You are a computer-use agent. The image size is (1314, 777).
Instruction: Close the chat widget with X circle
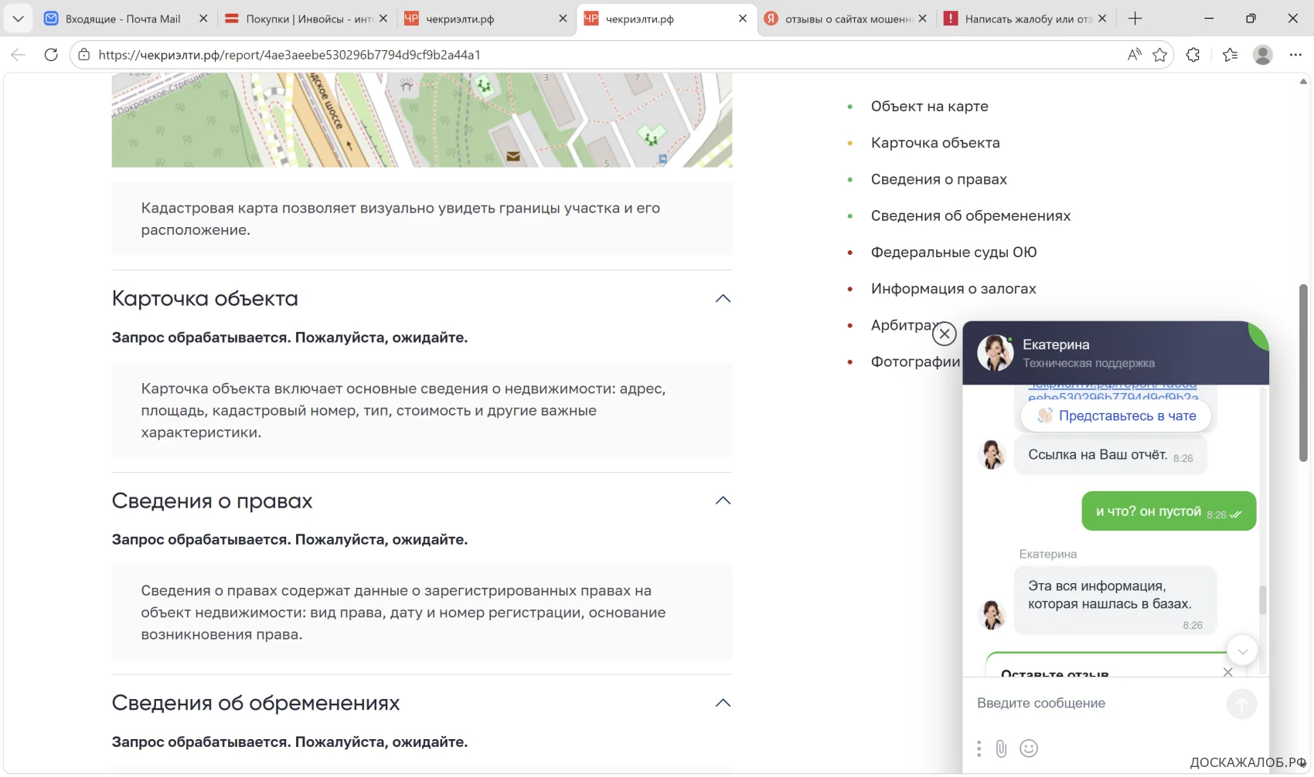pos(944,334)
